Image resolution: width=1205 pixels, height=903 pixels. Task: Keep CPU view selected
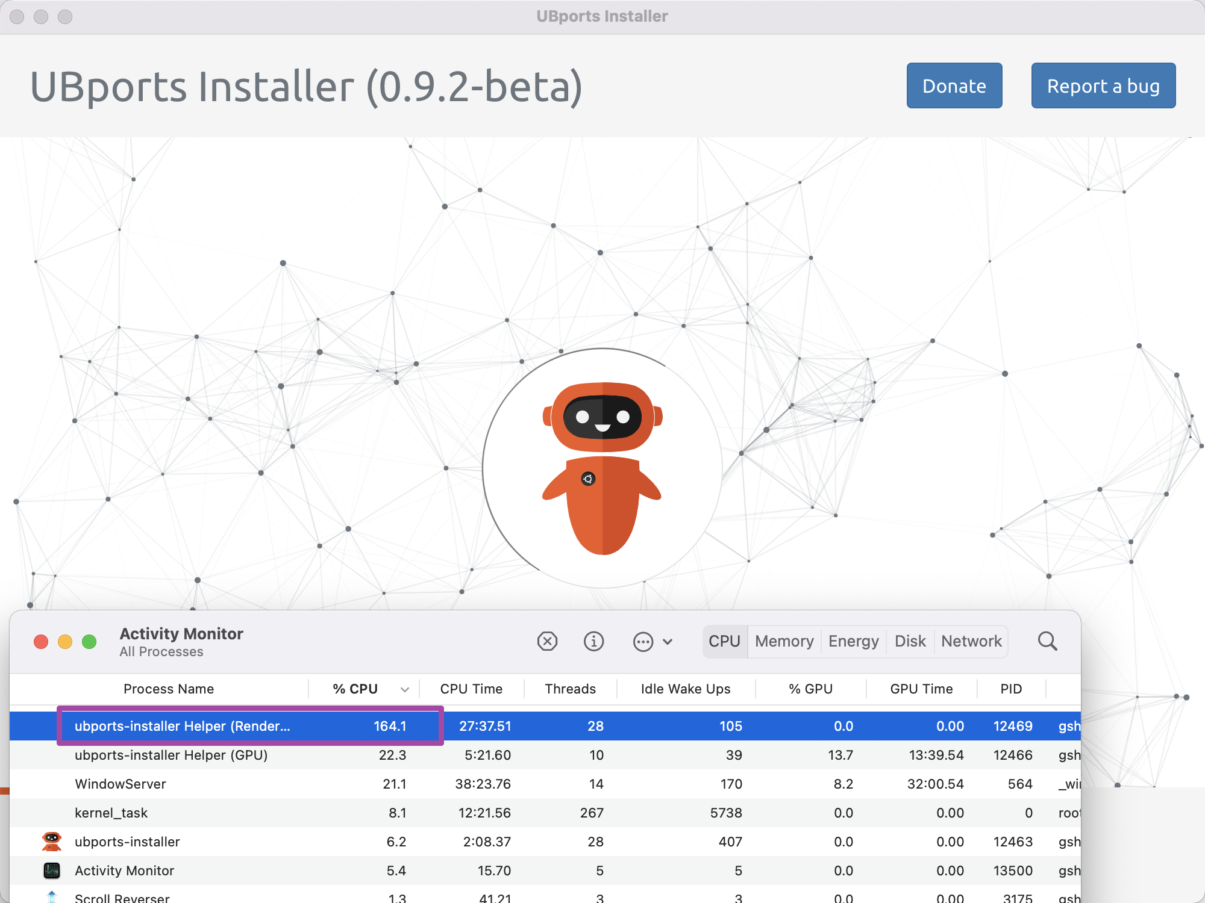[x=725, y=641]
